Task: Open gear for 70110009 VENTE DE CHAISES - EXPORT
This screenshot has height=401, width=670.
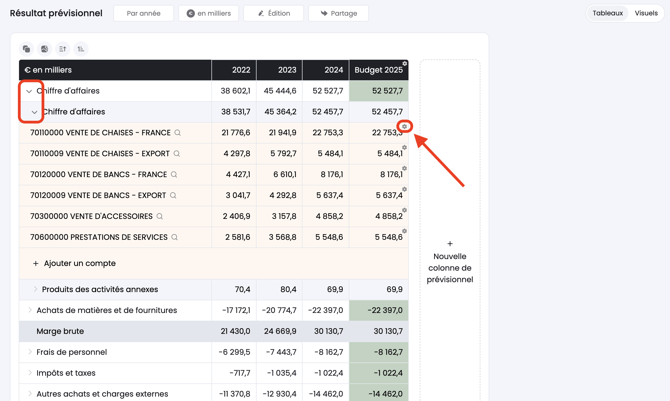Action: click(404, 147)
